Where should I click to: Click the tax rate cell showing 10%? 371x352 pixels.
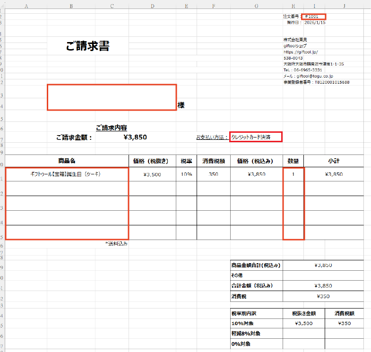coord(186,174)
